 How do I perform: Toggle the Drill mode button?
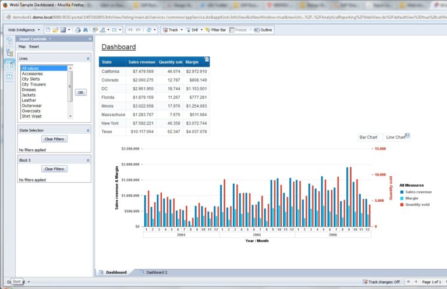coord(192,30)
